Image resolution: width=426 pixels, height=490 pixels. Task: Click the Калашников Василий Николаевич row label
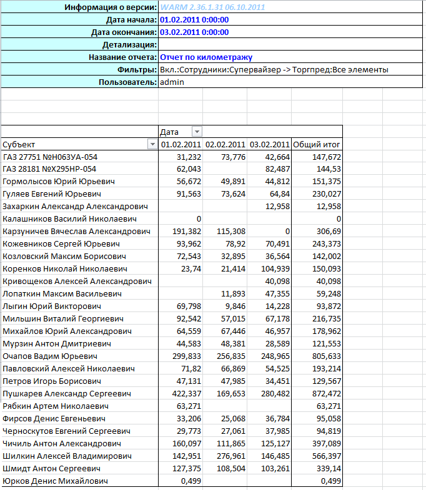[x=70, y=219]
